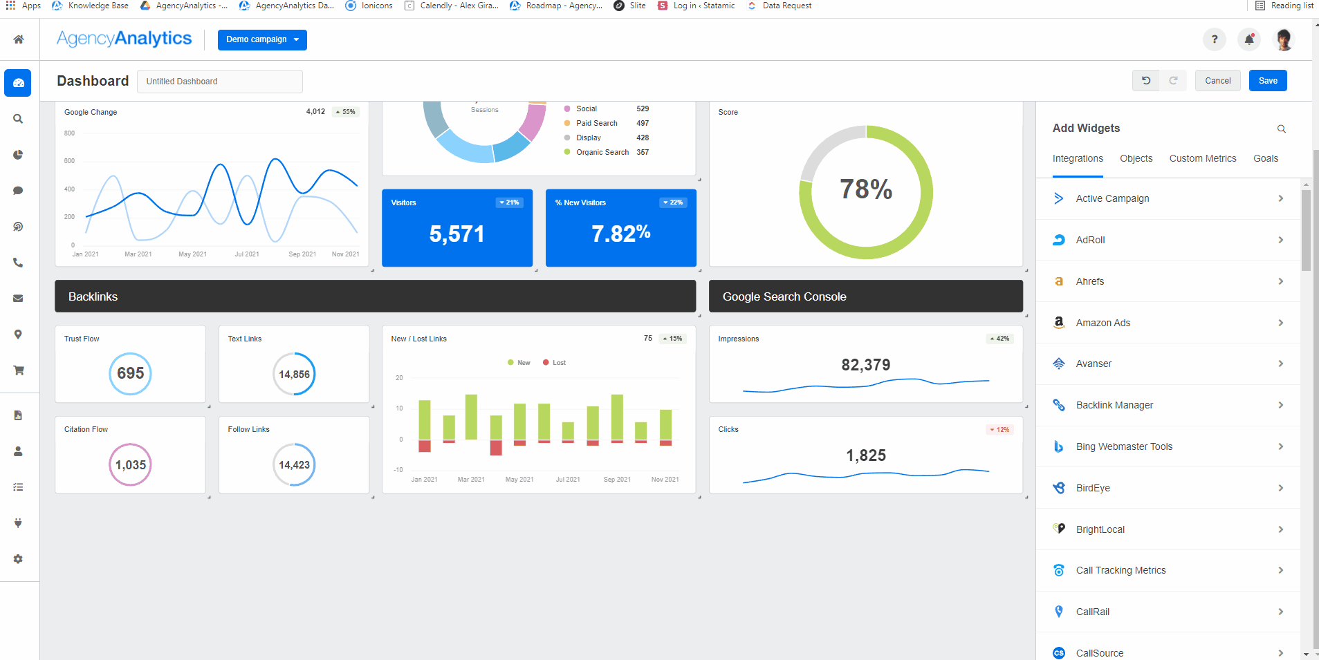Expand the Call Tracking Metrics chevron
The height and width of the screenshot is (660, 1319).
1281,570
